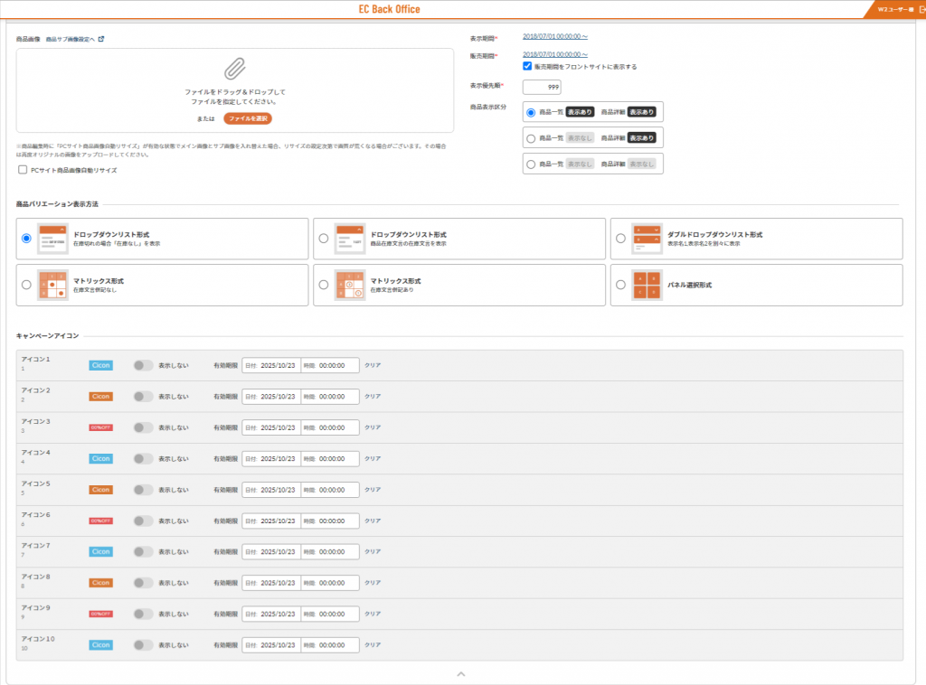Toggle display switch for アイコン8
The image size is (926, 685).
[143, 583]
